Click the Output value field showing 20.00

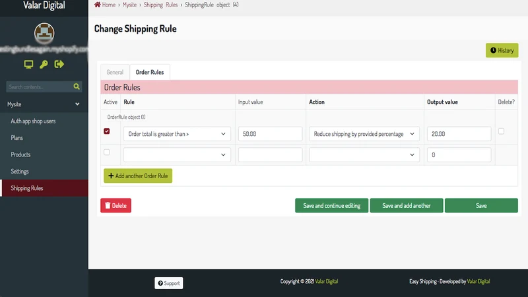(x=459, y=134)
